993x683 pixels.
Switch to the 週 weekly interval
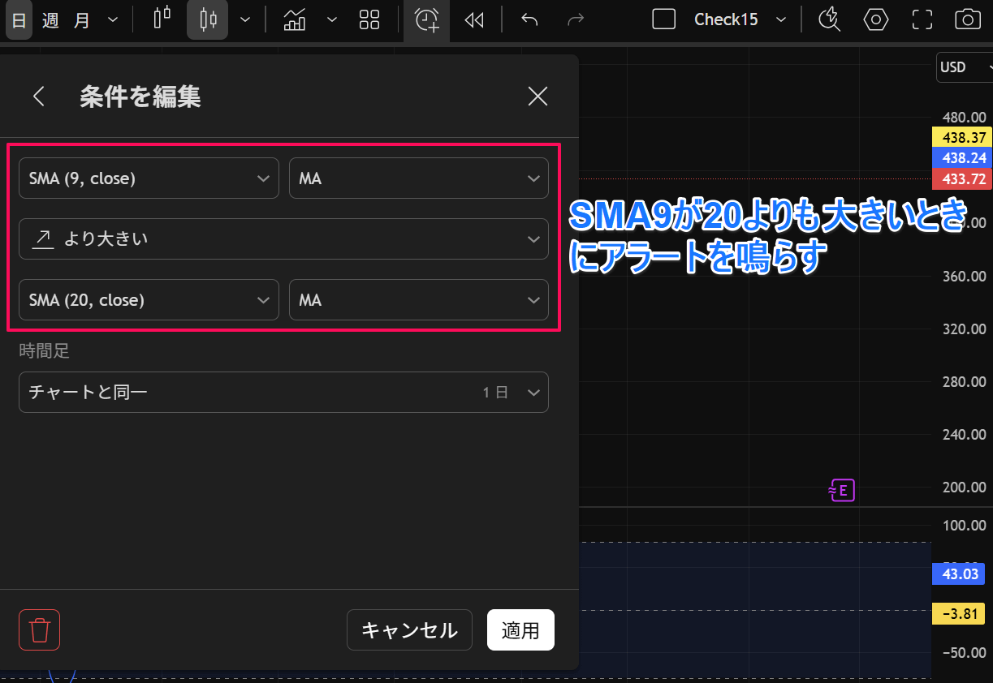point(49,19)
